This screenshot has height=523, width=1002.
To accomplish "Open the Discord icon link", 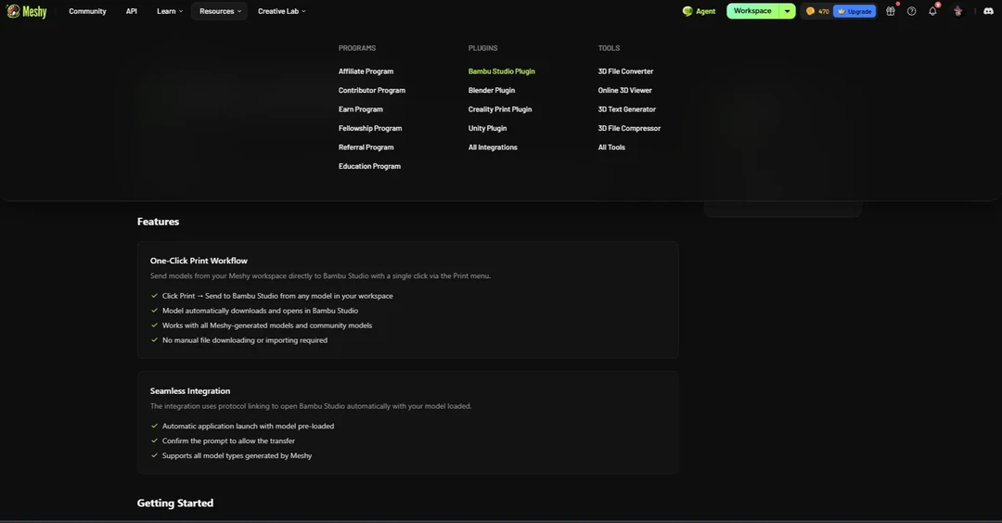I will point(988,11).
